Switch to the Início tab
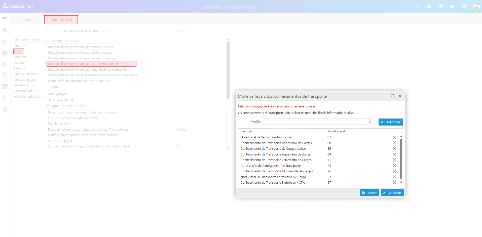The image size is (482, 237). (27, 20)
